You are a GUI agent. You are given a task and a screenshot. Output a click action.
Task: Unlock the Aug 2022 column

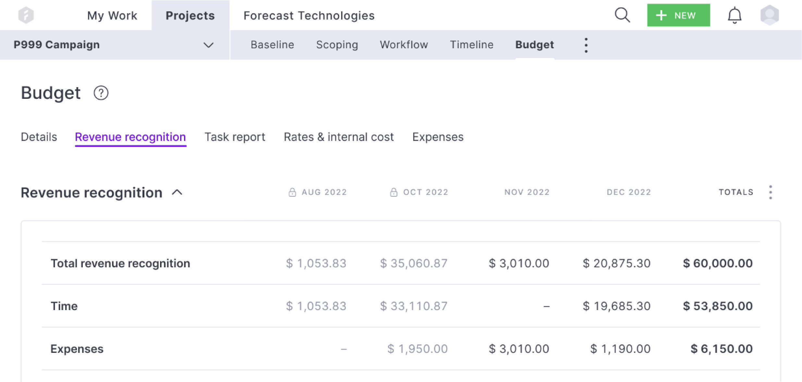[x=292, y=192]
